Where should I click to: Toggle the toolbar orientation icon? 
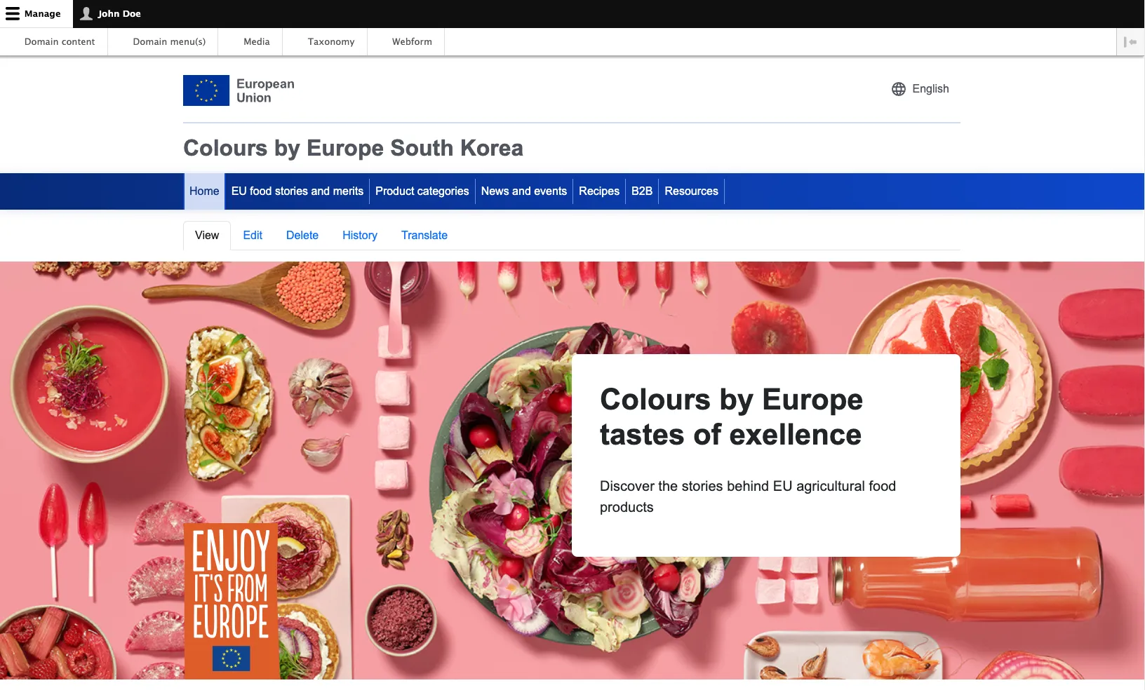[x=1130, y=42]
